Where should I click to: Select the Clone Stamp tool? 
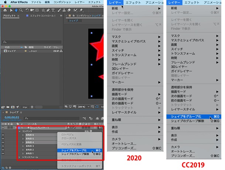pos(64,10)
